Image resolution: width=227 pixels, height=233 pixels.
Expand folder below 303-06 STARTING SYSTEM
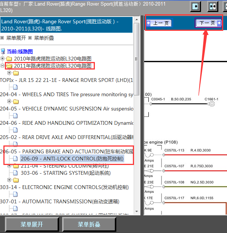9,180
